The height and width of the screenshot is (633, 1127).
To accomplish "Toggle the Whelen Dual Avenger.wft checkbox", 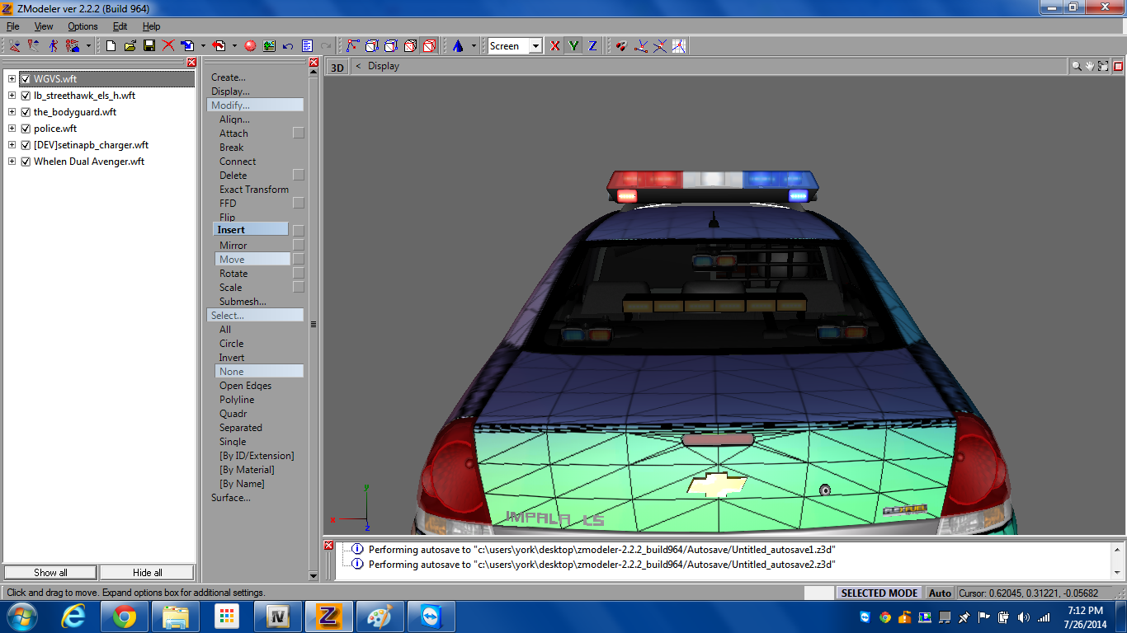I will tap(26, 162).
